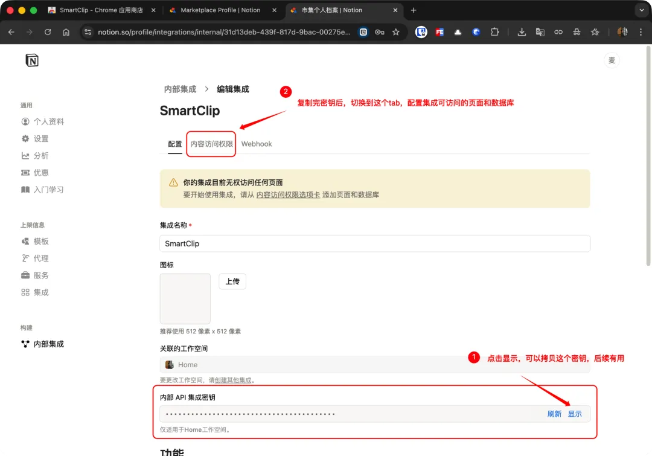Click the star extension icon
This screenshot has height=456, width=652.
point(595,32)
